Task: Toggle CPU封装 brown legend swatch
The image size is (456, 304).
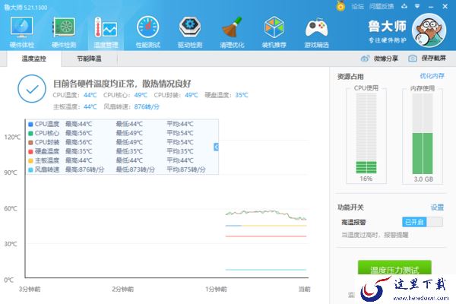Action: point(30,143)
